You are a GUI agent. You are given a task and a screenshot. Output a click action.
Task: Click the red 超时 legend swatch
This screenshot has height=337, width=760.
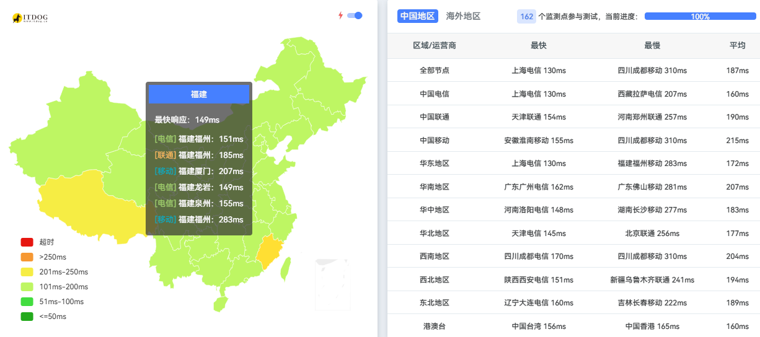(x=27, y=242)
